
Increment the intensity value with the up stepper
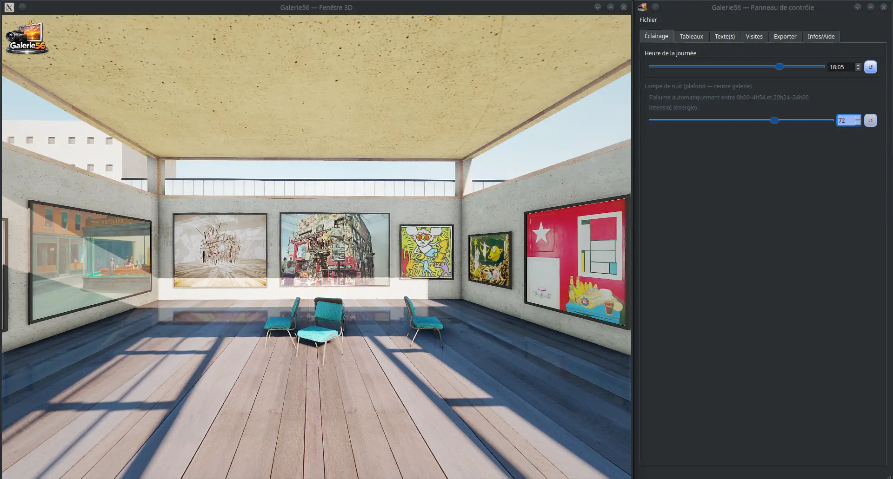pos(858,118)
